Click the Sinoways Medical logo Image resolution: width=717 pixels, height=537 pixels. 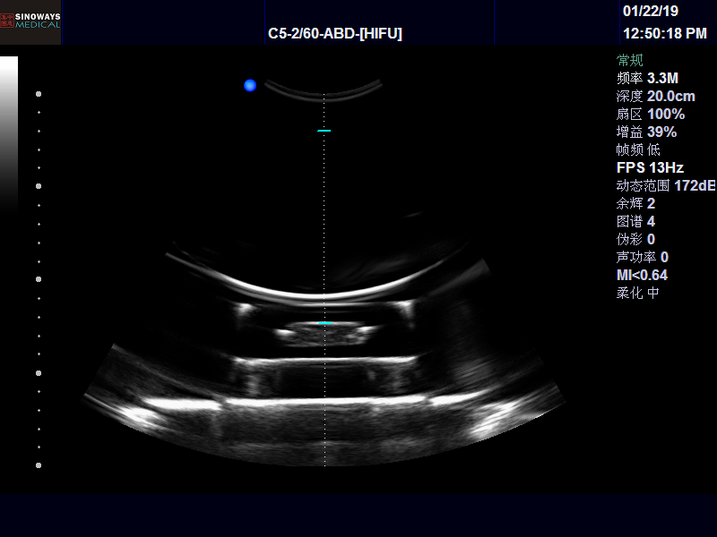tap(30, 21)
